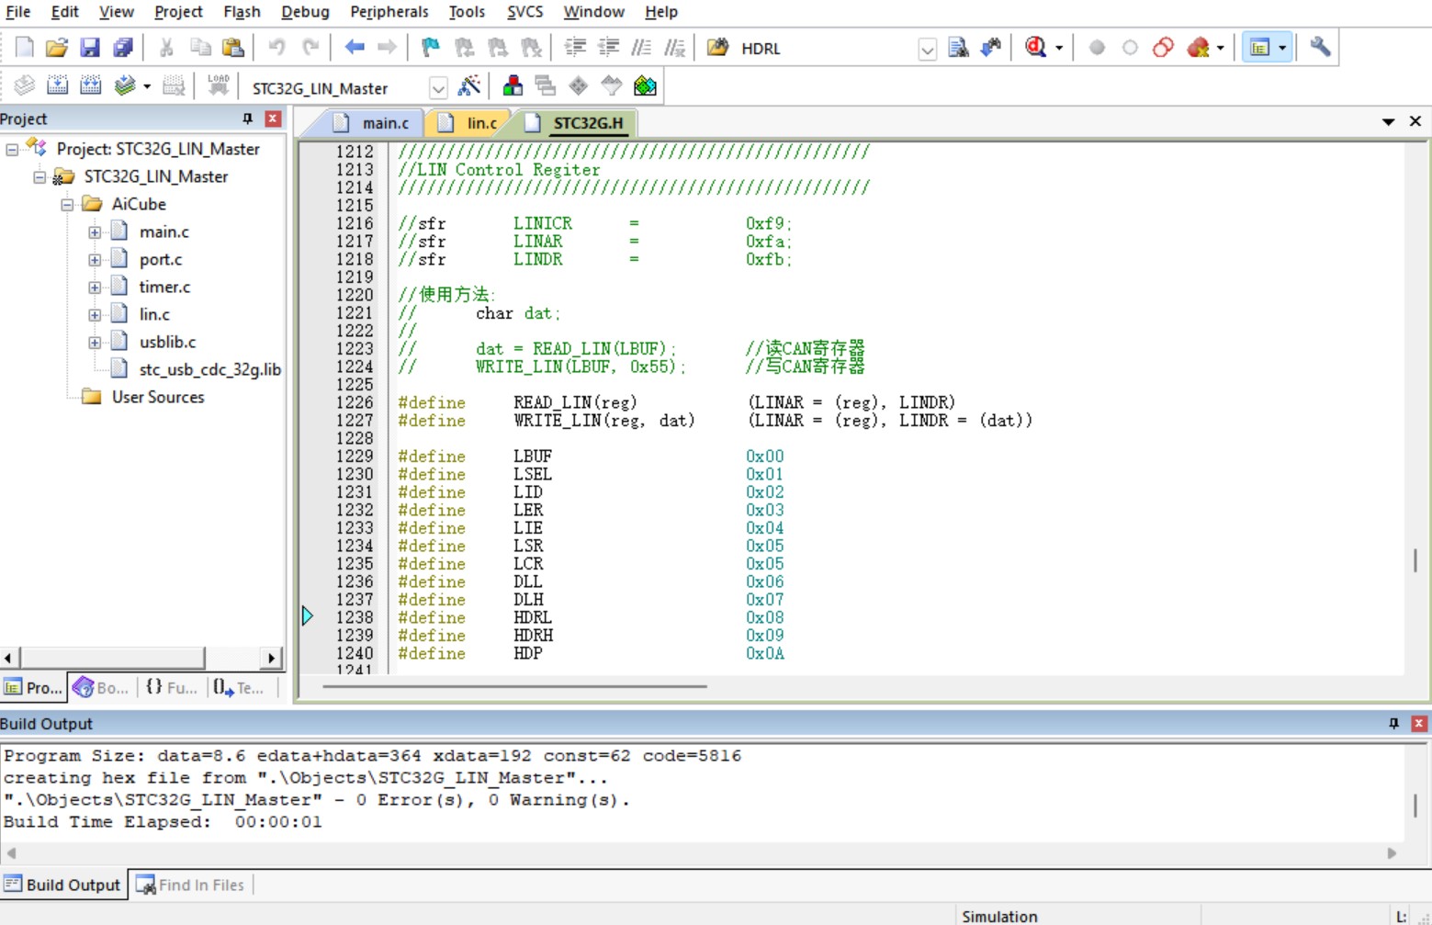Click the Rebuild all target files icon
This screenshot has width=1432, height=925.
(x=90, y=86)
